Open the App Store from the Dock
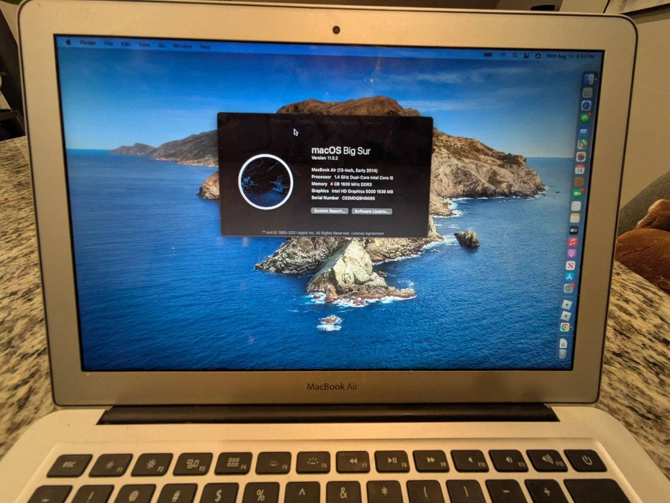This screenshot has height=503, width=670. click(x=569, y=277)
